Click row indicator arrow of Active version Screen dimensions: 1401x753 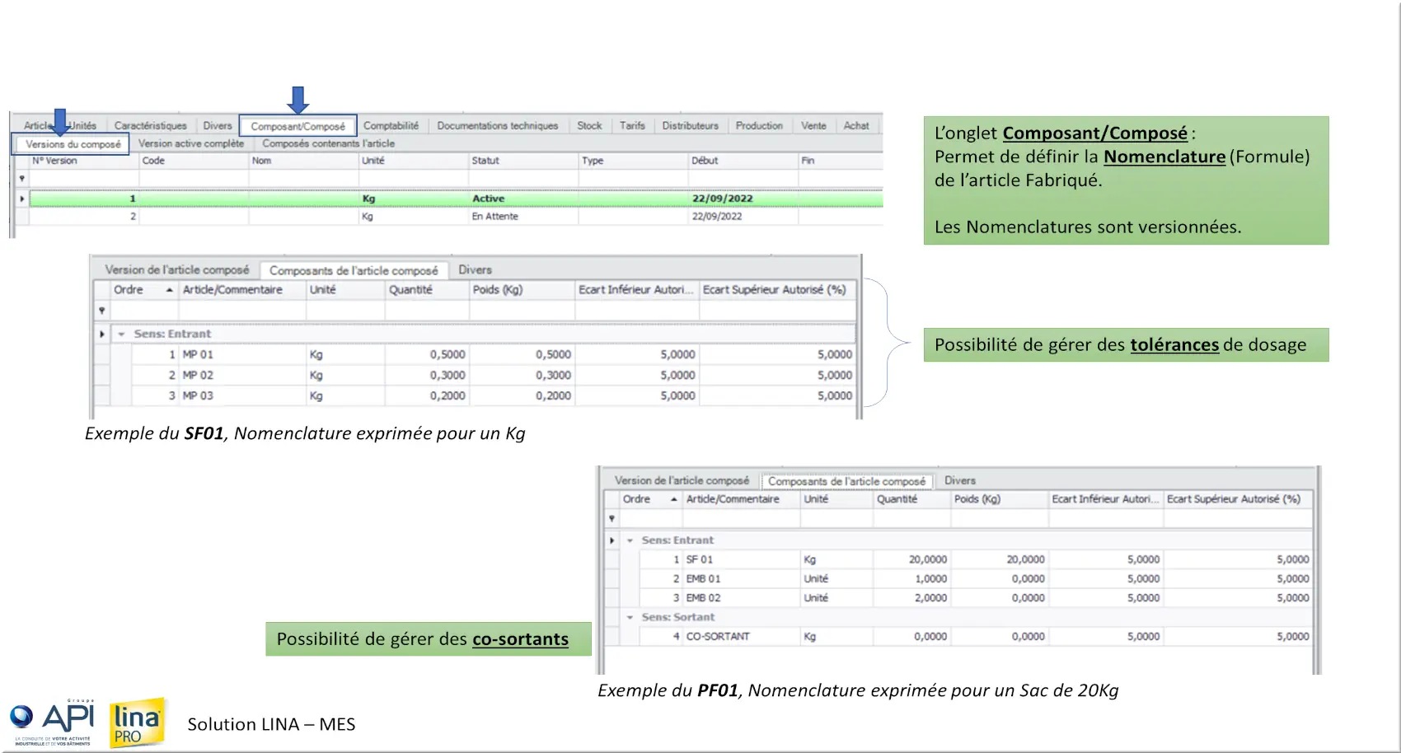[22, 199]
